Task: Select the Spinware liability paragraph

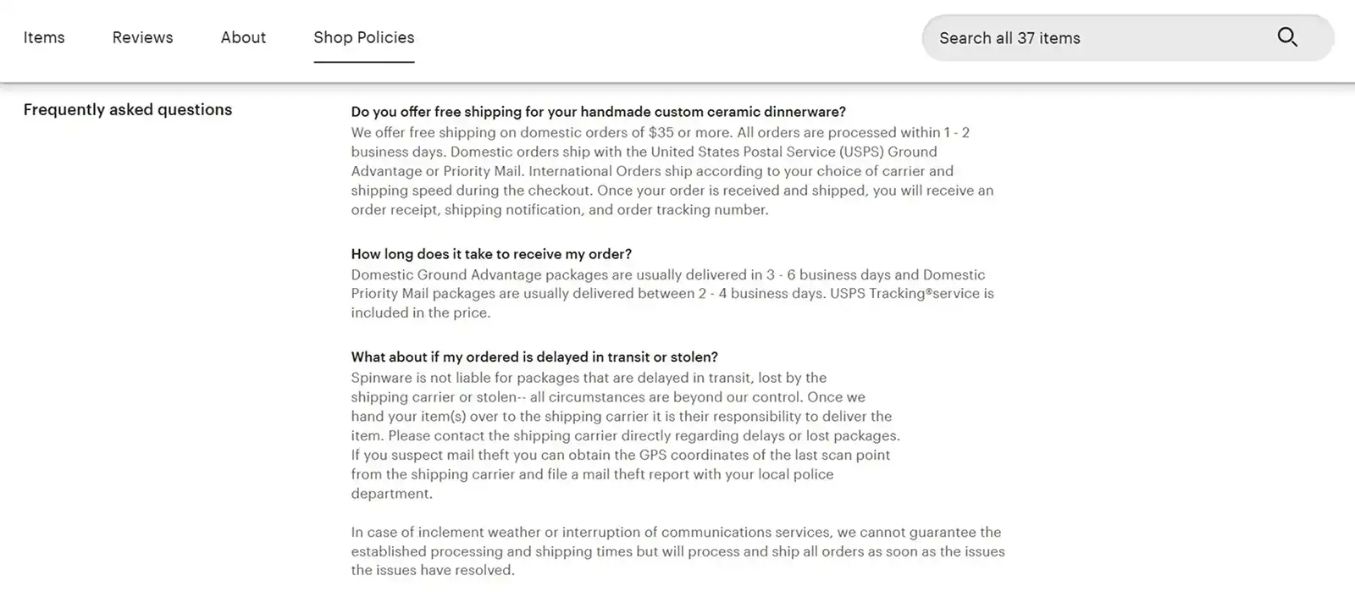Action: pos(627,435)
